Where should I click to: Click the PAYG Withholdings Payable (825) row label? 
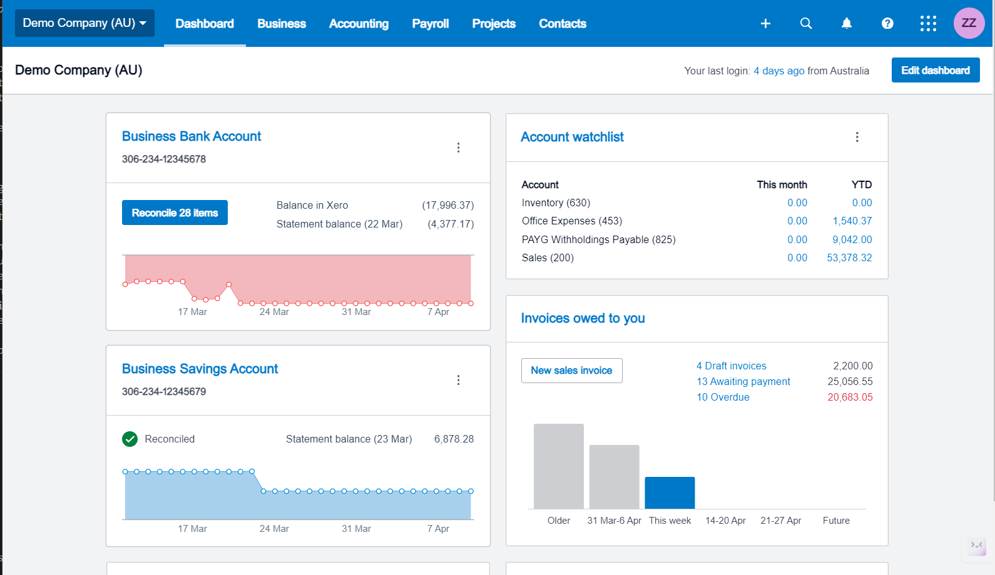tap(599, 239)
